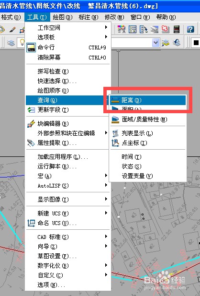Open the Tool Palettes window icon
Viewport: 200px width, 296px height.
[x=144, y=29]
